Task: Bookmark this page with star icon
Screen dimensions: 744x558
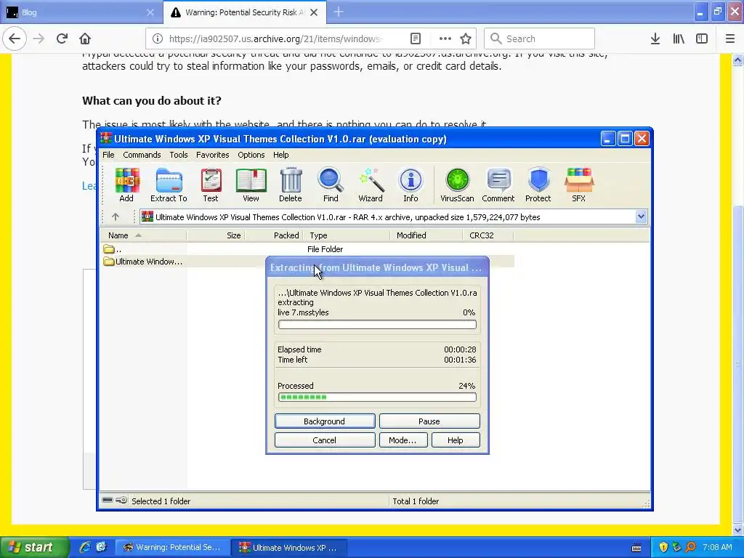Action: [x=466, y=39]
